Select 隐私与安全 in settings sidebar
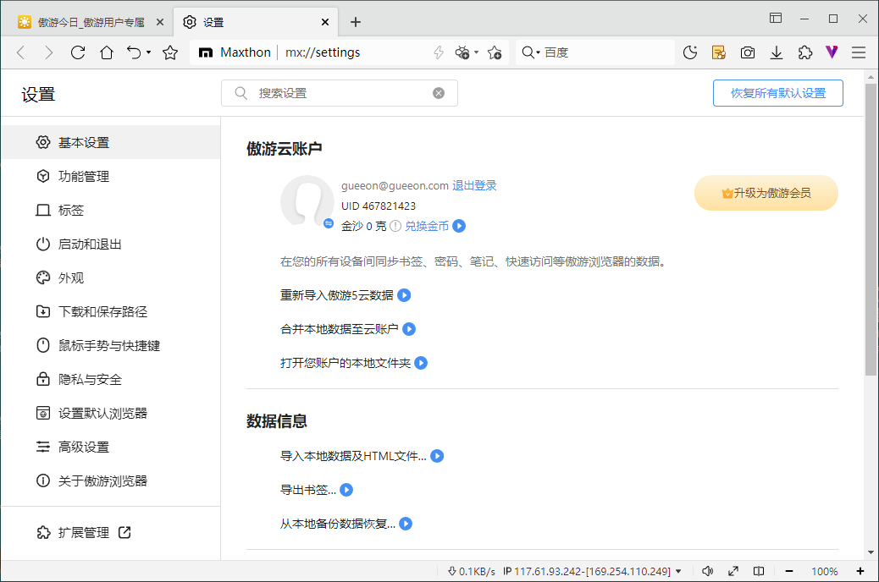 [90, 380]
